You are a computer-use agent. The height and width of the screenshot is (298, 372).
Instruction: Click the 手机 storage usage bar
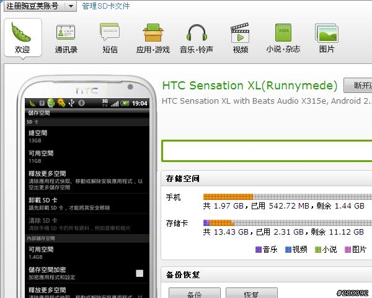click(x=288, y=197)
